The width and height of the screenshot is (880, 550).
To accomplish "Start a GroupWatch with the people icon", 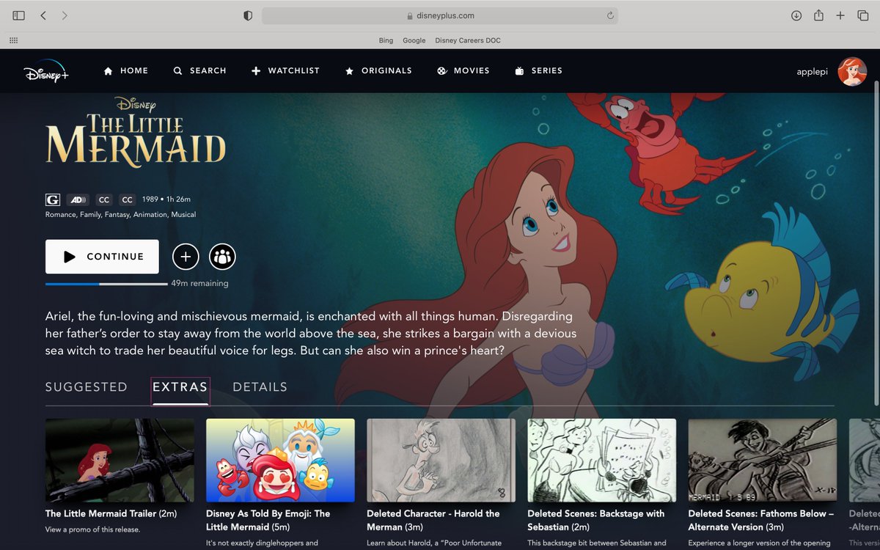I will click(x=222, y=257).
